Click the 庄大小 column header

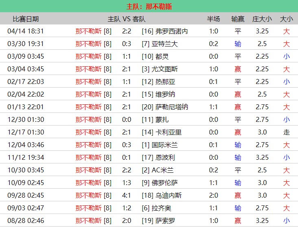coord(262,19)
